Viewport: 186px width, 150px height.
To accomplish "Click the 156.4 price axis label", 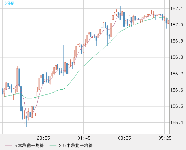I will pyautogui.click(x=177, y=122).
